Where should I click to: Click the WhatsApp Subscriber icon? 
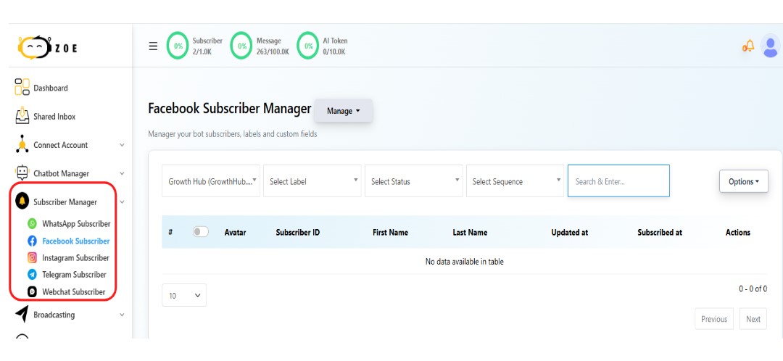(x=32, y=224)
